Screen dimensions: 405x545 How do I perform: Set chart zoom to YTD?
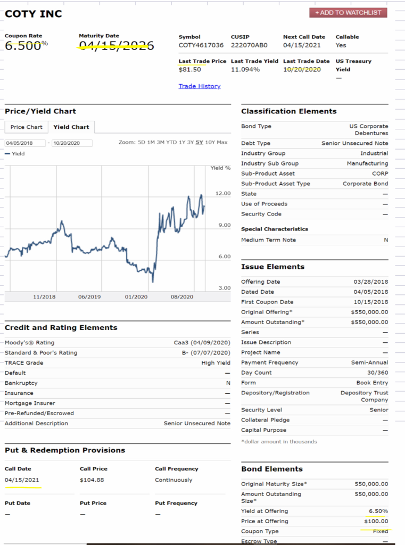(171, 143)
